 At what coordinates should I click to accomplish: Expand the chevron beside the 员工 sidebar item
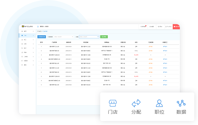pos(33,40)
